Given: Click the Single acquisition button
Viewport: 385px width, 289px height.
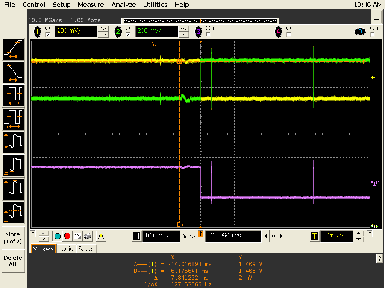Looking at the screenshot, I should tap(77, 236).
